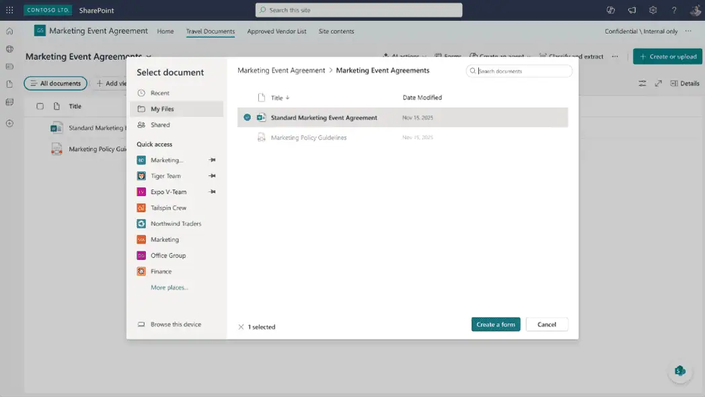Select Shared in the dialog sidebar
Image resolution: width=705 pixels, height=397 pixels.
coord(176,125)
